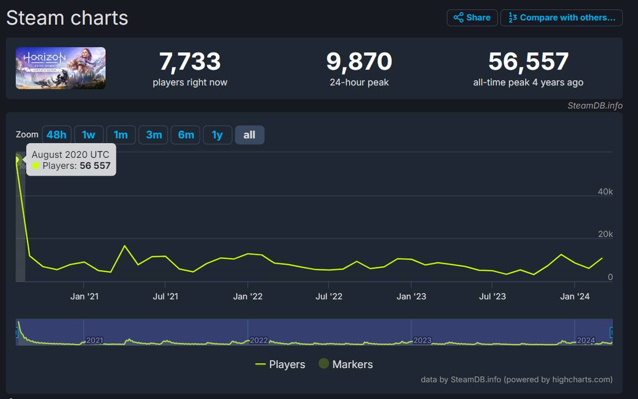This screenshot has height=399, width=638.
Task: Click the Share button
Action: click(472, 18)
